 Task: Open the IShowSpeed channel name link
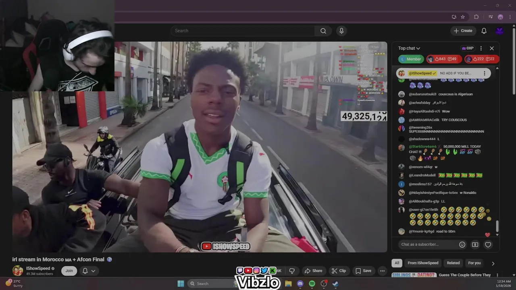coord(38,268)
